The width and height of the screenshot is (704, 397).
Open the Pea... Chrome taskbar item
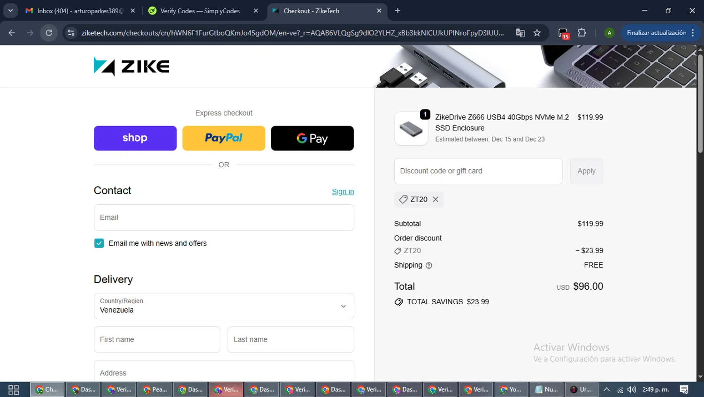pyautogui.click(x=155, y=390)
